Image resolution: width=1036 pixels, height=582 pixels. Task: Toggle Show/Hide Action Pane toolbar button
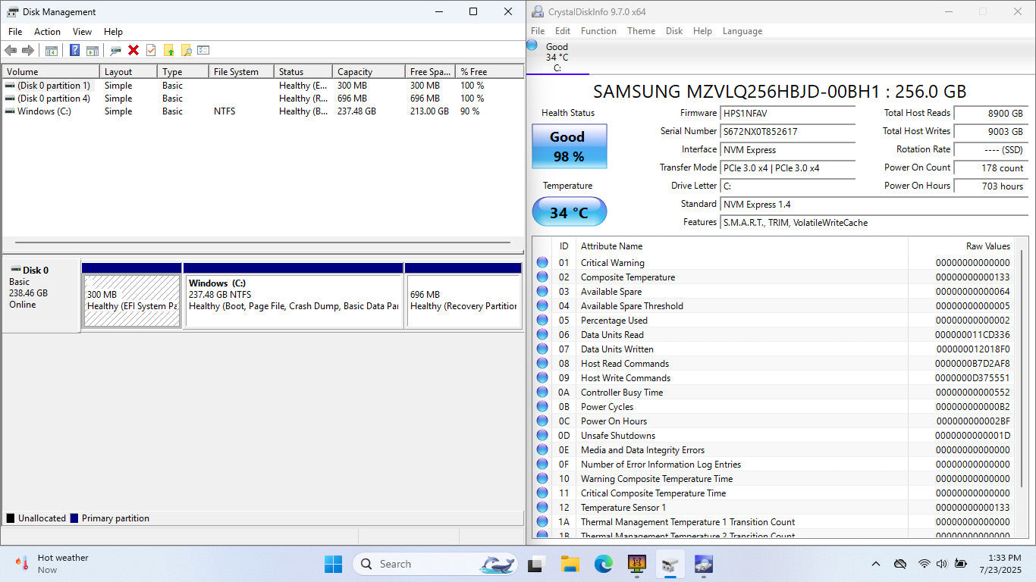(x=93, y=50)
